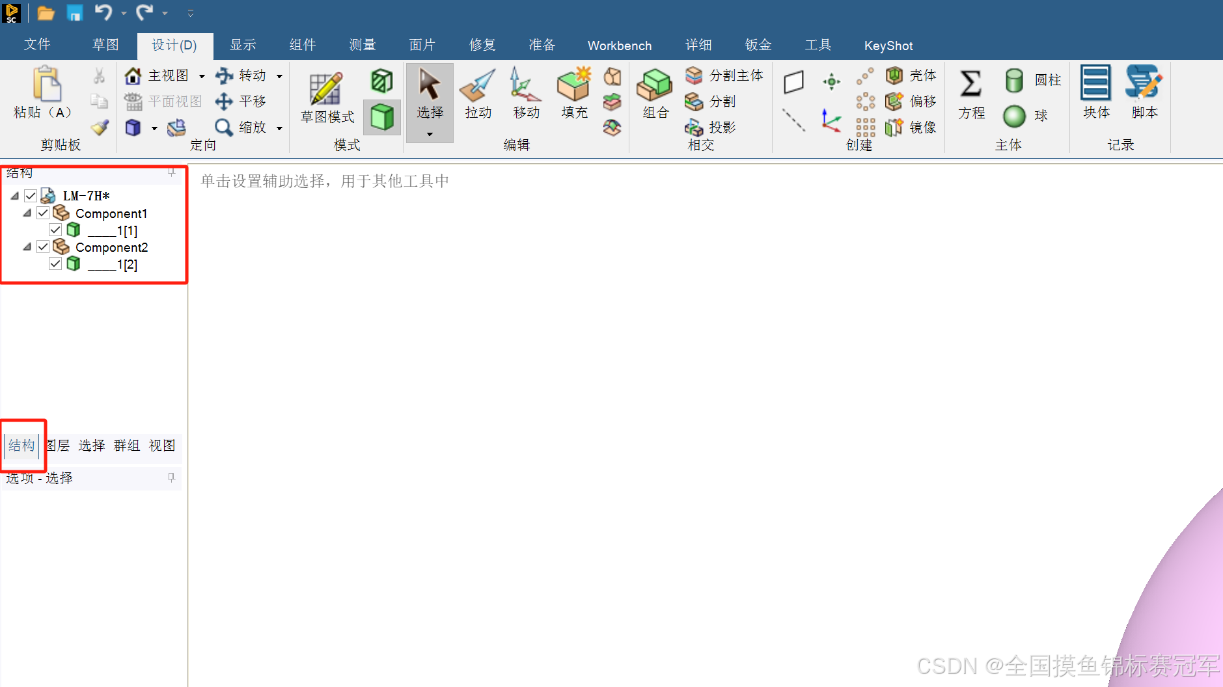Open the Groups (群组) panel tab
Viewport: 1223px width, 687px height.
126,445
